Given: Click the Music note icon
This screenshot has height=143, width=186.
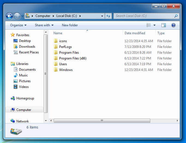Looking at the screenshot, I should pyautogui.click(x=16, y=75).
